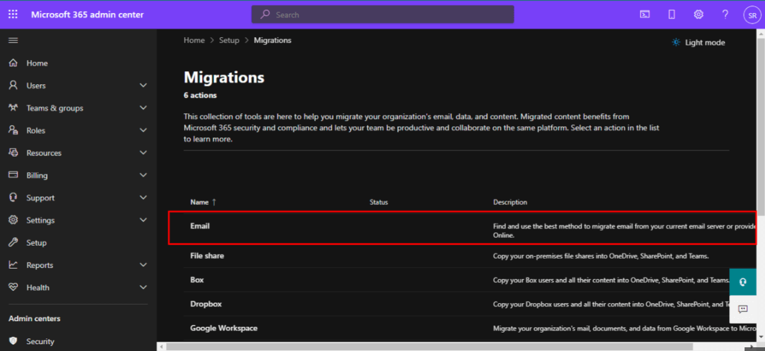765x351 pixels.
Task: Click the Setup wrench icon
Action: [x=13, y=243]
